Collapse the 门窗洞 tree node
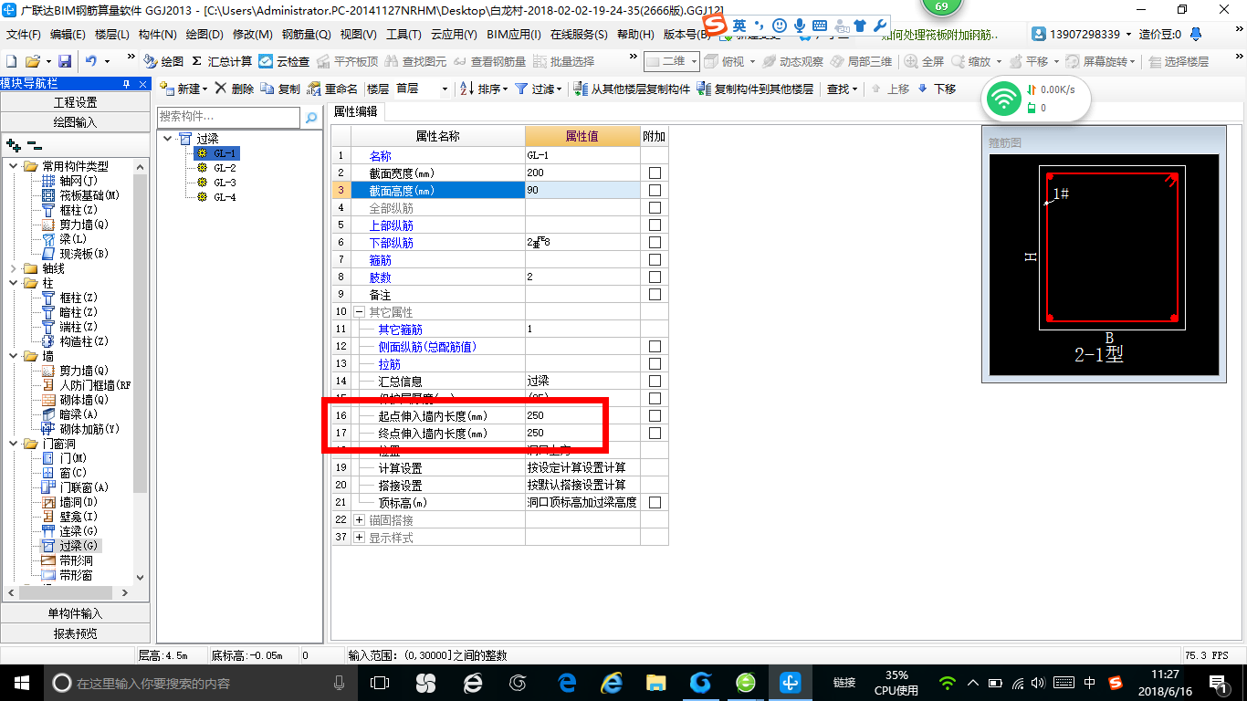1247x701 pixels. pos(13,444)
